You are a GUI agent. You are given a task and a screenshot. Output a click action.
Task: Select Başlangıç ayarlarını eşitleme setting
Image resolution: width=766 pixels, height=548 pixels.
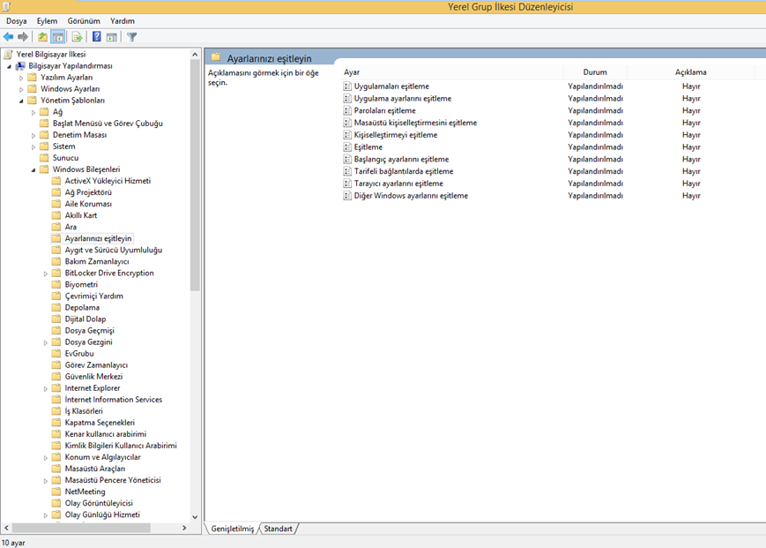tap(401, 160)
